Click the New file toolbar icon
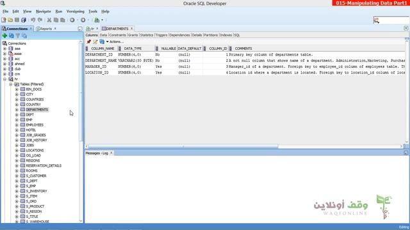Image resolution: width=410 pixels, height=230 pixels. (4, 20)
